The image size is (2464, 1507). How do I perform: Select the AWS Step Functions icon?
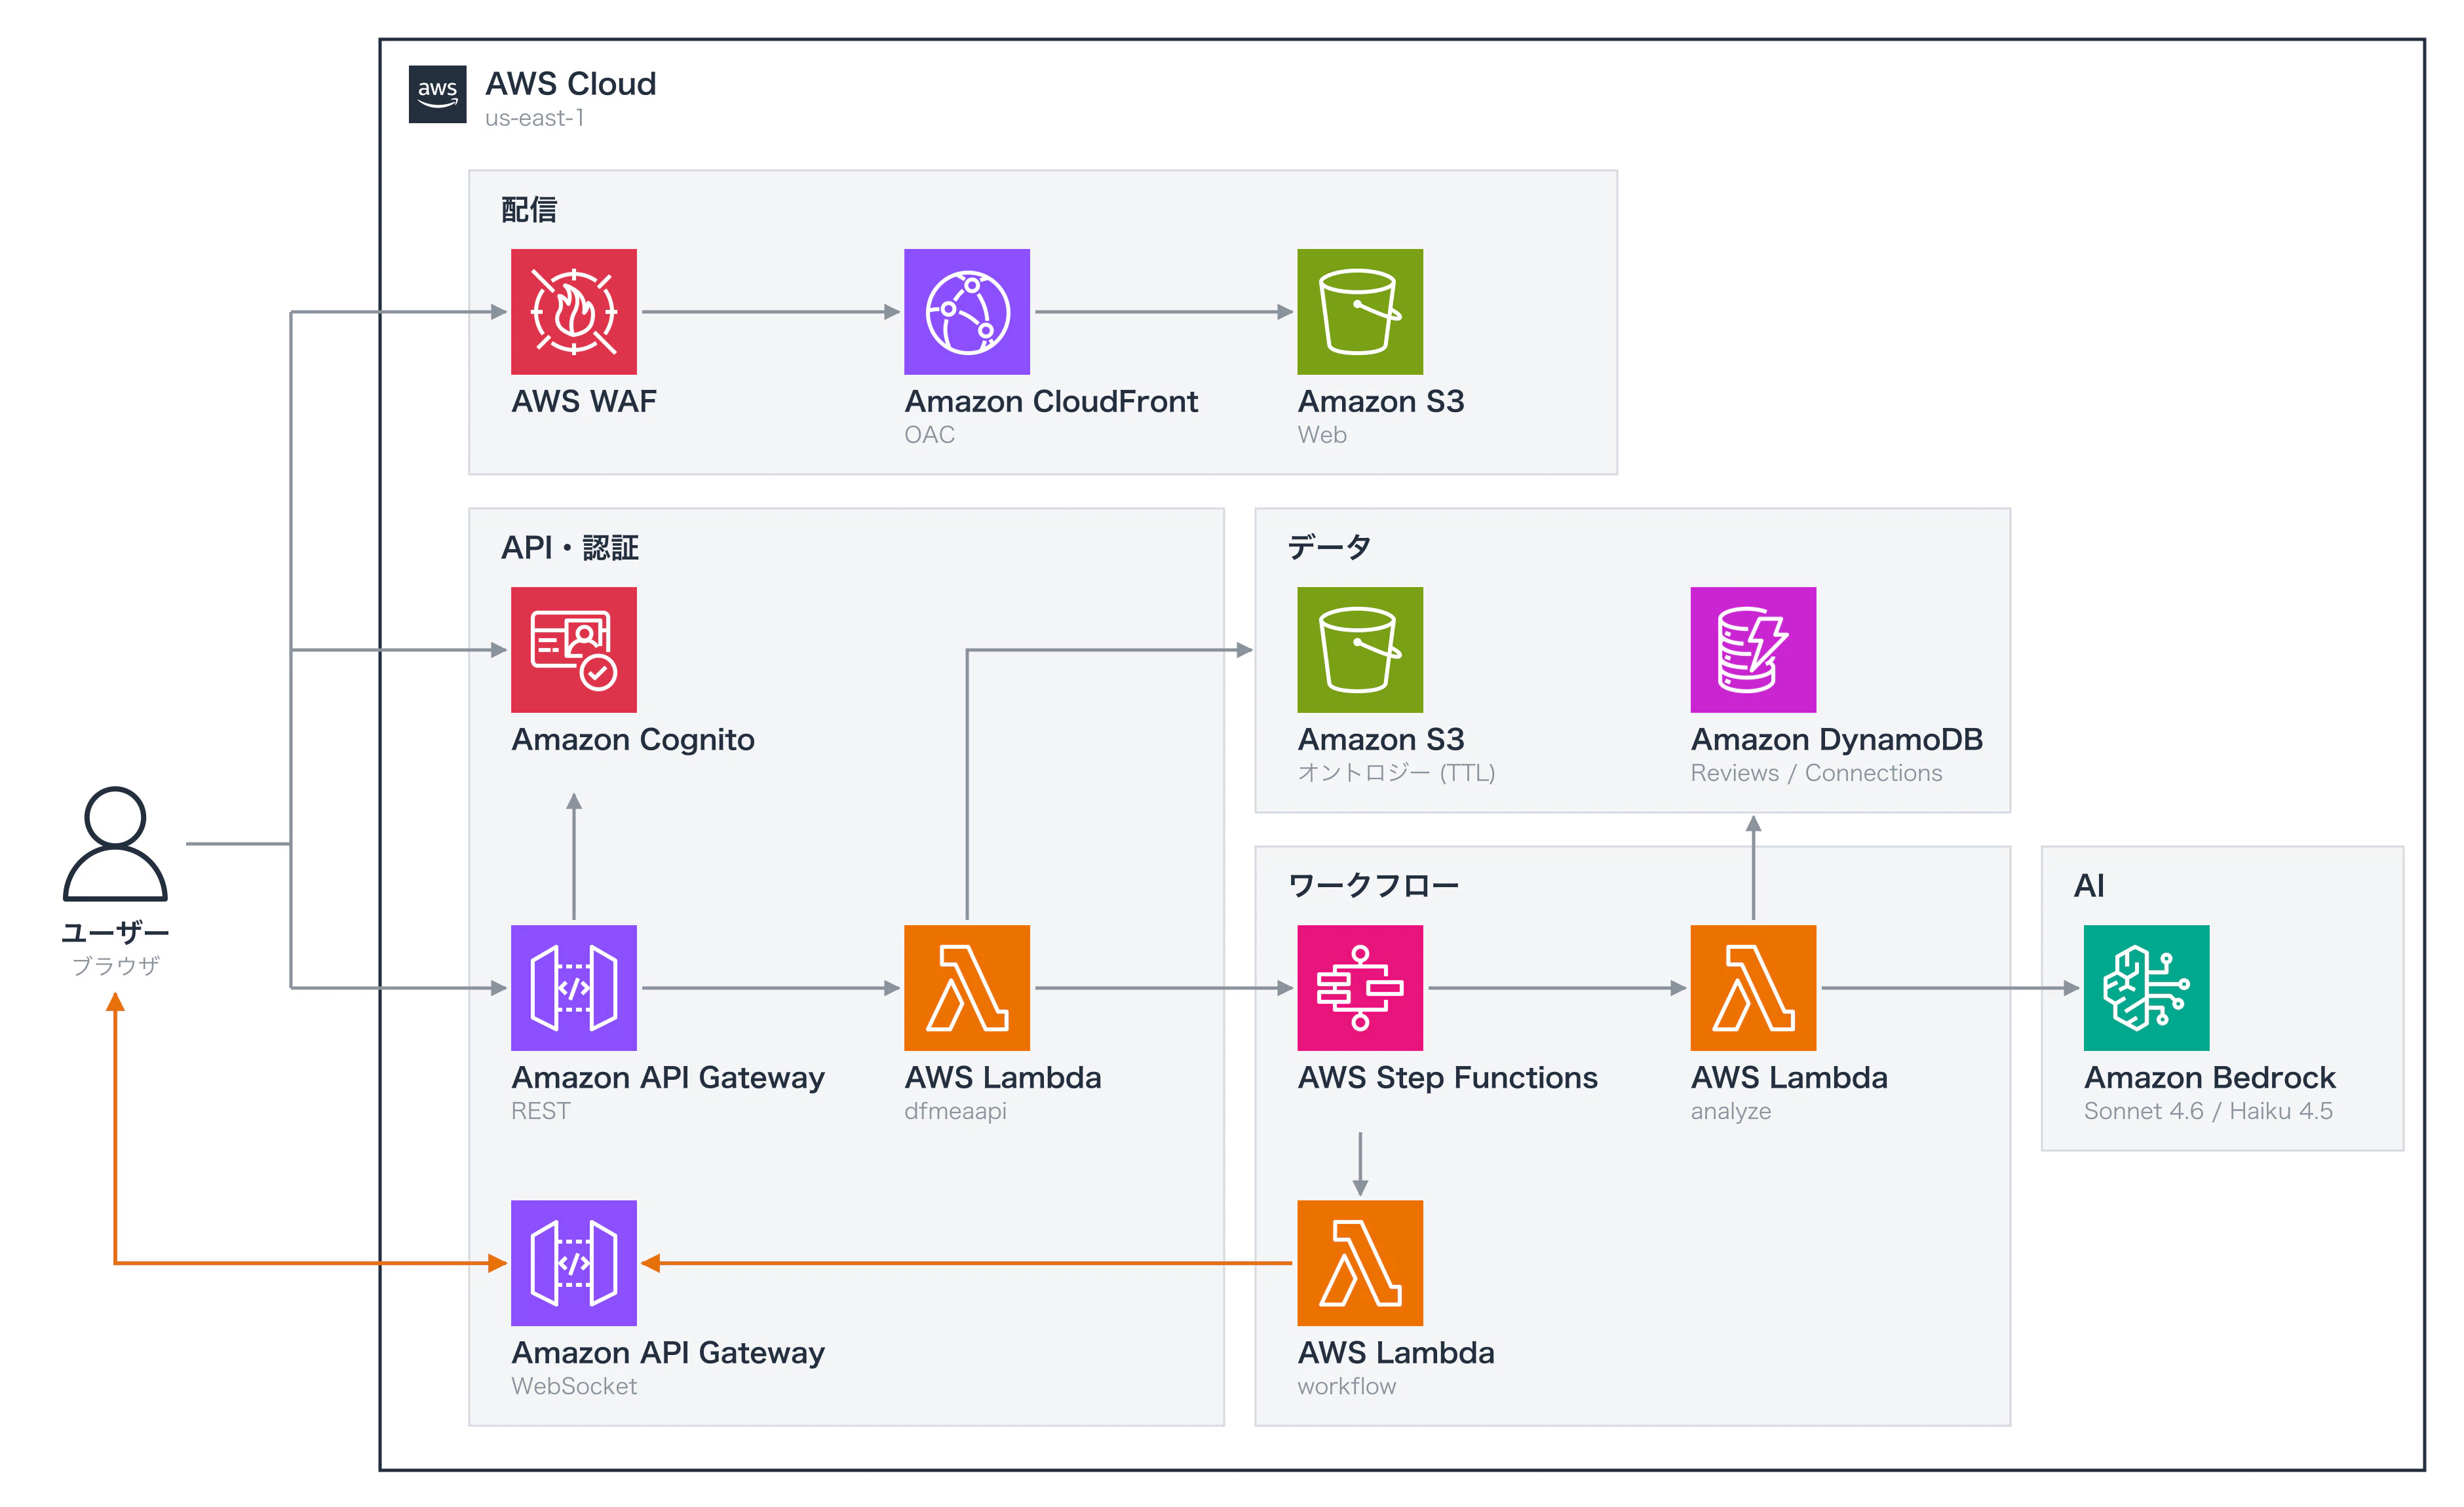[1360, 988]
